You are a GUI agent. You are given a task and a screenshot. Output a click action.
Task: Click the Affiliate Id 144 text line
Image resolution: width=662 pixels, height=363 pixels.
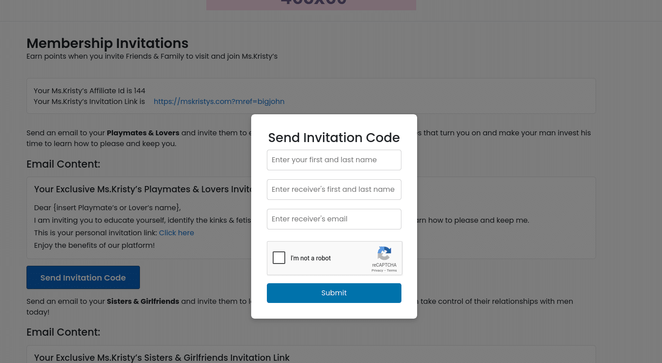click(90, 91)
